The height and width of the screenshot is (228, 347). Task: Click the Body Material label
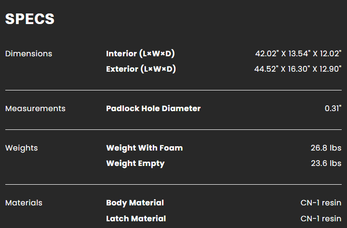[135, 203]
